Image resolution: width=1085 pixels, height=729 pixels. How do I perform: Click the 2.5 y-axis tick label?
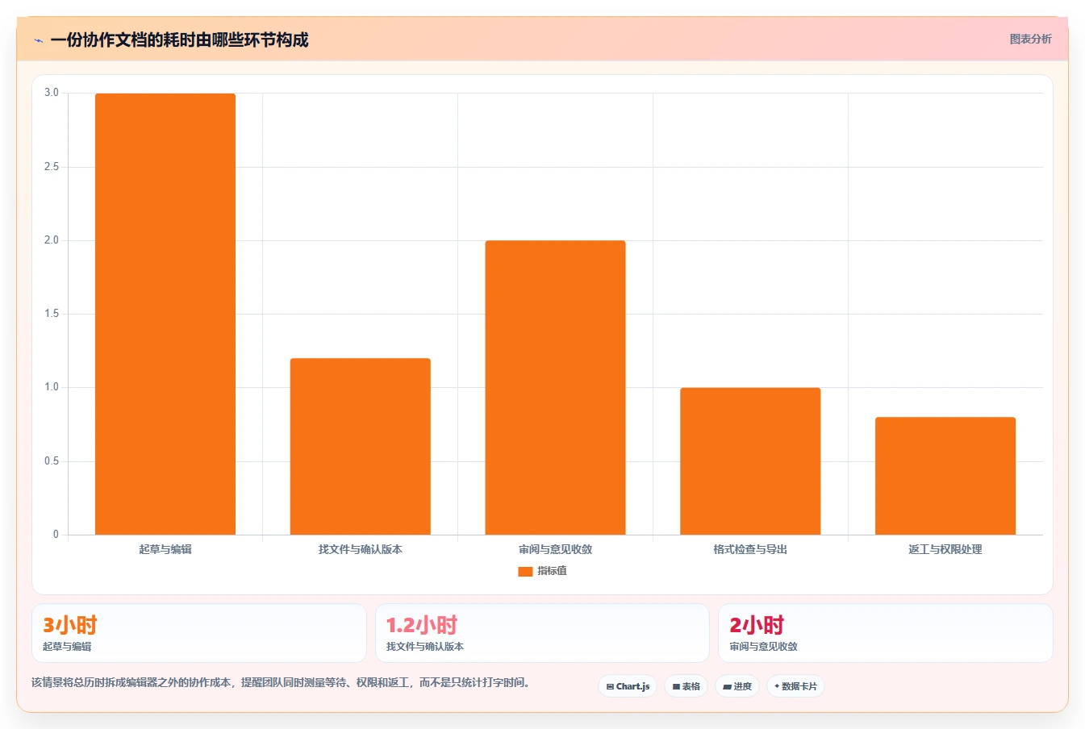52,167
